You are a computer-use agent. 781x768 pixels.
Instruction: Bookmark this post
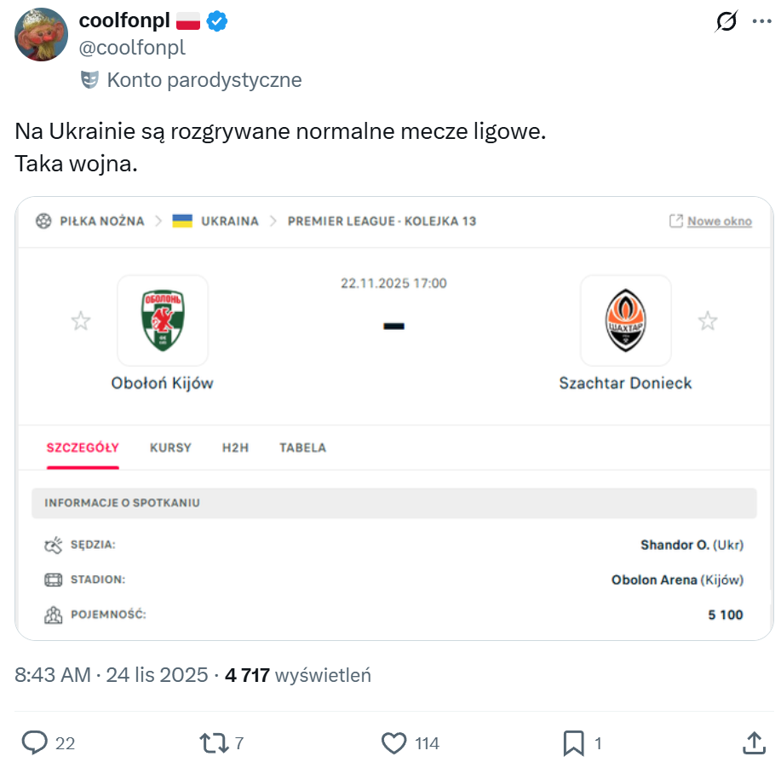(x=573, y=743)
